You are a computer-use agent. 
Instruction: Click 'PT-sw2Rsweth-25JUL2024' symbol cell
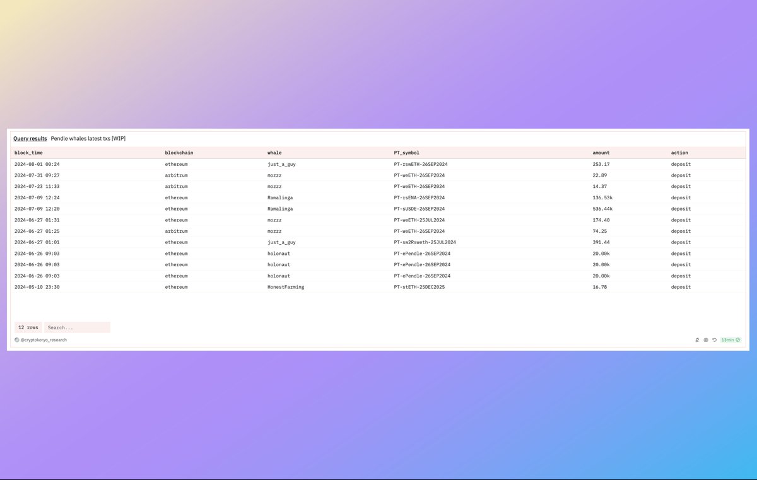425,242
